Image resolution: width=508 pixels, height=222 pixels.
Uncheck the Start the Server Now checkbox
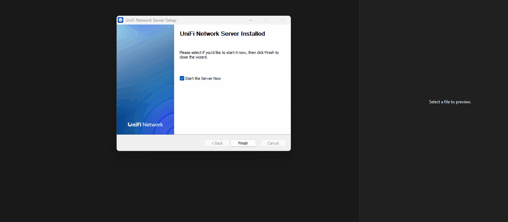pos(182,78)
